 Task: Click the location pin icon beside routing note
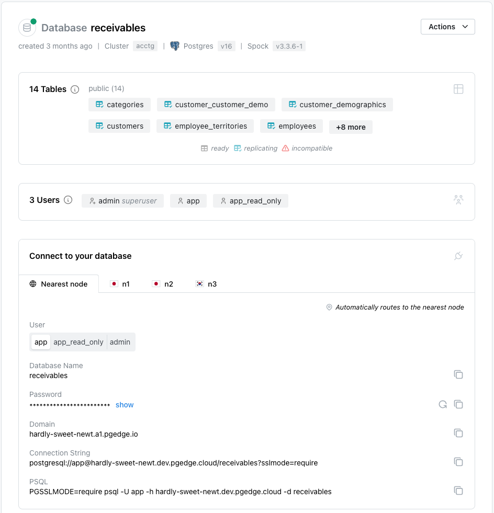point(329,307)
